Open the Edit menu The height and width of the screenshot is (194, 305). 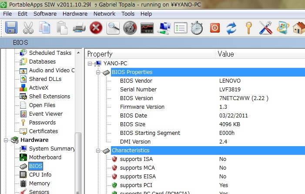23,14
